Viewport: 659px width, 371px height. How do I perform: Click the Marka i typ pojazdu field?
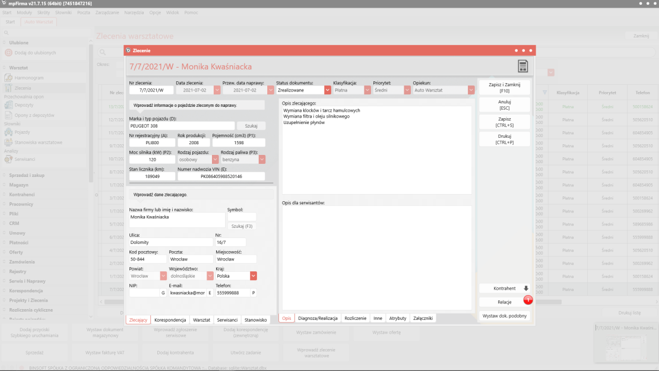pos(182,126)
